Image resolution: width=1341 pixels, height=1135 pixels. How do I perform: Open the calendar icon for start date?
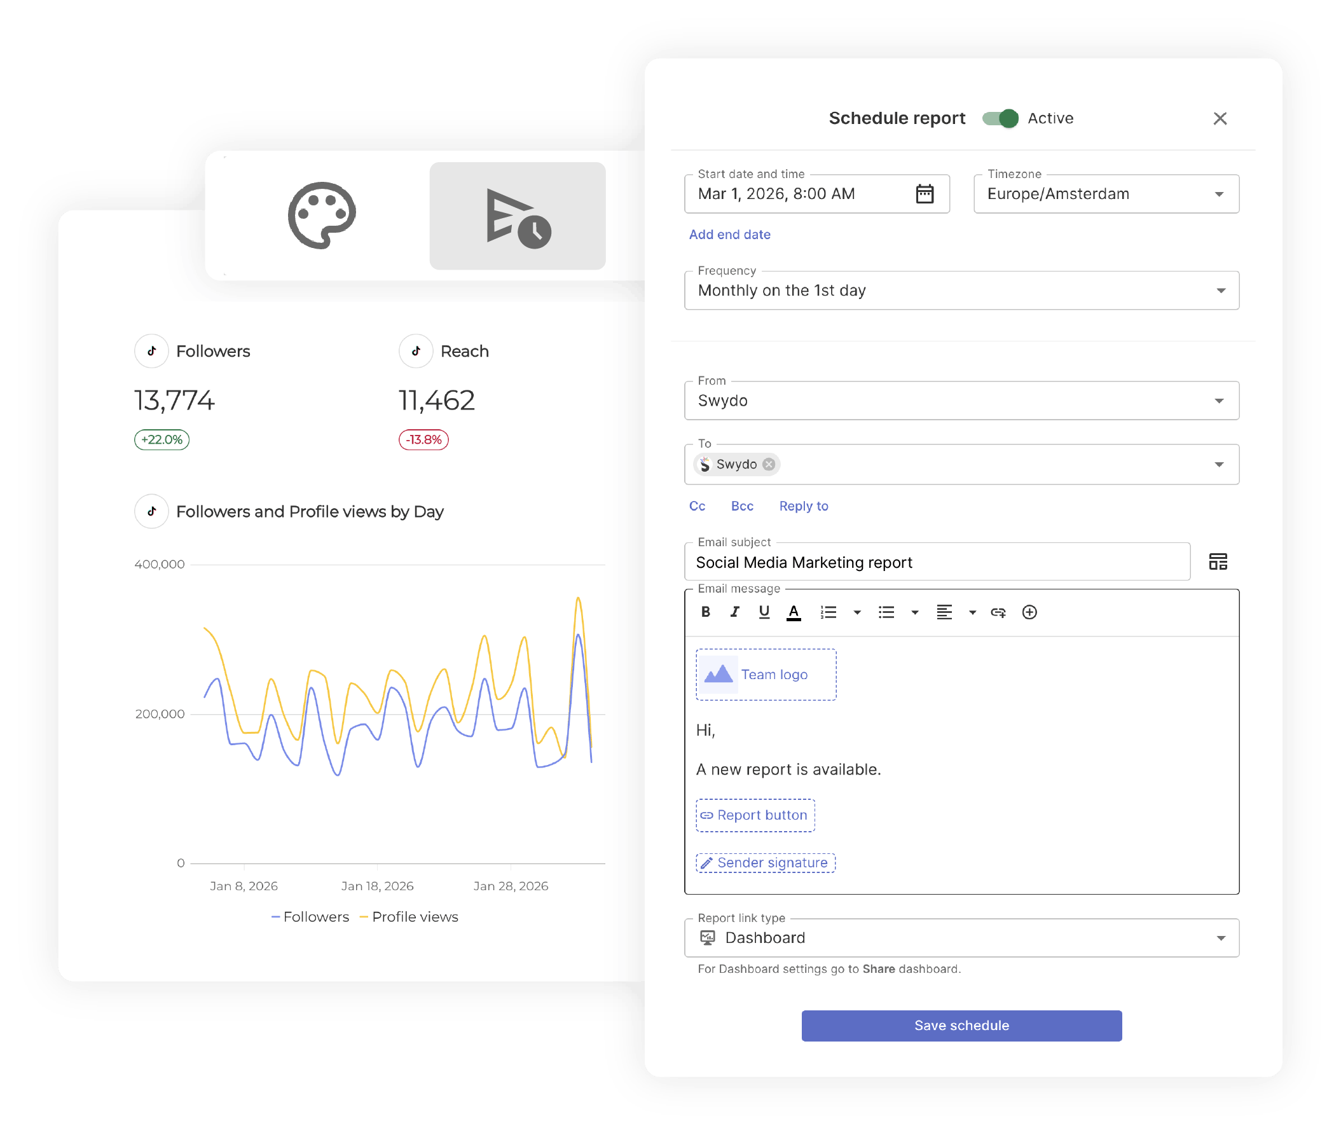click(924, 194)
